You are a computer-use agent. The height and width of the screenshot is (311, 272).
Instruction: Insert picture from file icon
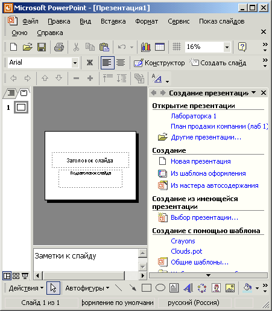click(x=230, y=288)
